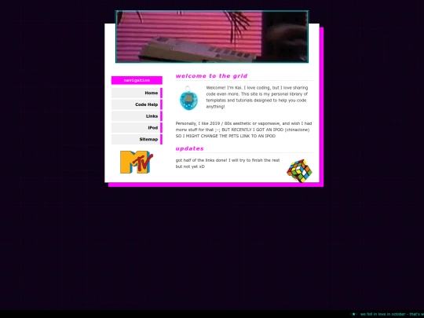Click the MTV logo image
Viewport: 424px width, 318px height.
tap(137, 162)
